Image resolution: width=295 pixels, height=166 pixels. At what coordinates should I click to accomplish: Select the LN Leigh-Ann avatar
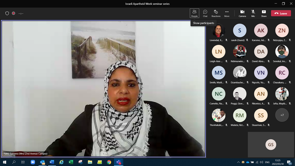click(218, 51)
